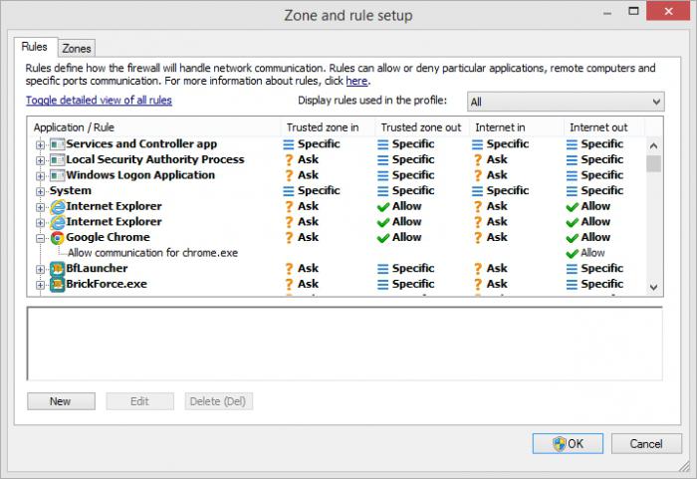Screen dimensions: 697x479
Task: Open the profile rules dropdown showing All
Action: [x=565, y=102]
